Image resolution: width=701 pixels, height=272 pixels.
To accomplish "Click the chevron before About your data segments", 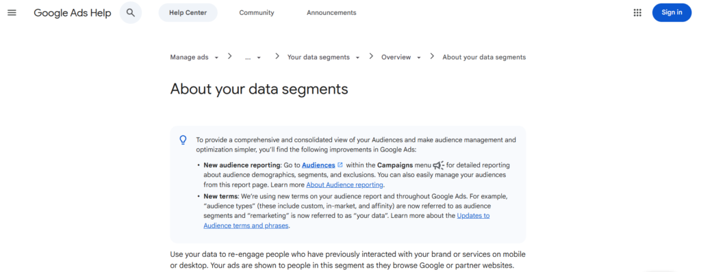I will [x=433, y=56].
